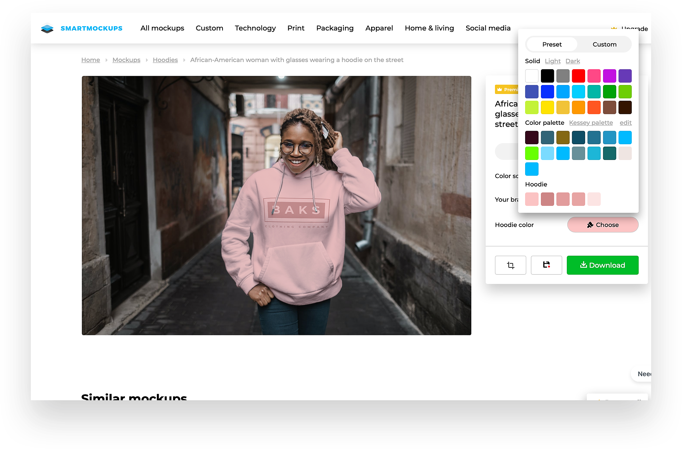Pick the black solid color swatch

tap(547, 76)
